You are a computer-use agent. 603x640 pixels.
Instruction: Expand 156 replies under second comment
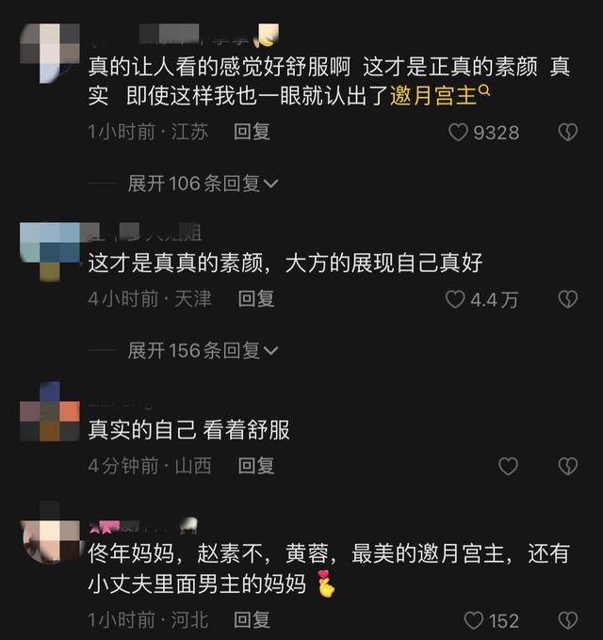tap(203, 351)
